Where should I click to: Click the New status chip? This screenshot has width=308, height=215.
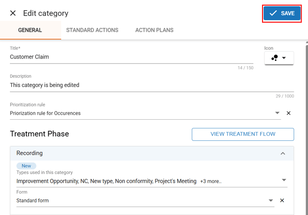[x=26, y=166]
